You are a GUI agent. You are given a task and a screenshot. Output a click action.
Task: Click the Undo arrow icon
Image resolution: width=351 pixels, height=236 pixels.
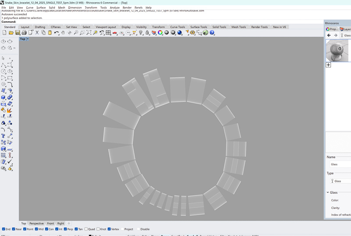tap(57, 33)
